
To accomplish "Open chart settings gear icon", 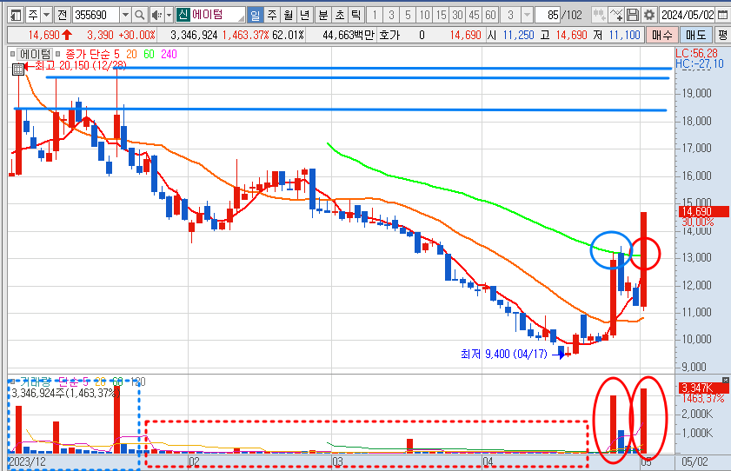I will [649, 16].
